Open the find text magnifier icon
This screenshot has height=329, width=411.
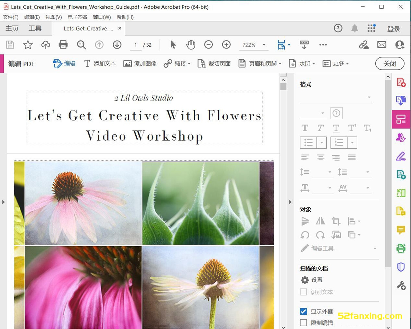click(x=82, y=45)
